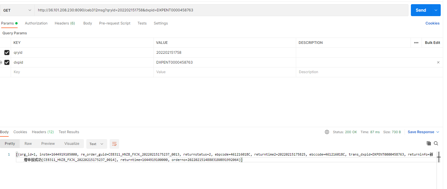The height and width of the screenshot is (189, 447).
Task: Click the network globe icon beside Status
Action: pyautogui.click(x=327, y=132)
